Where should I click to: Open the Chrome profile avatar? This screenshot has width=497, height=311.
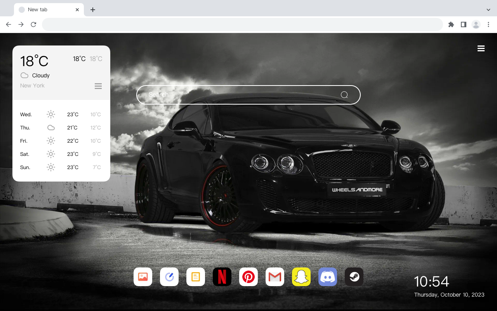point(476,24)
